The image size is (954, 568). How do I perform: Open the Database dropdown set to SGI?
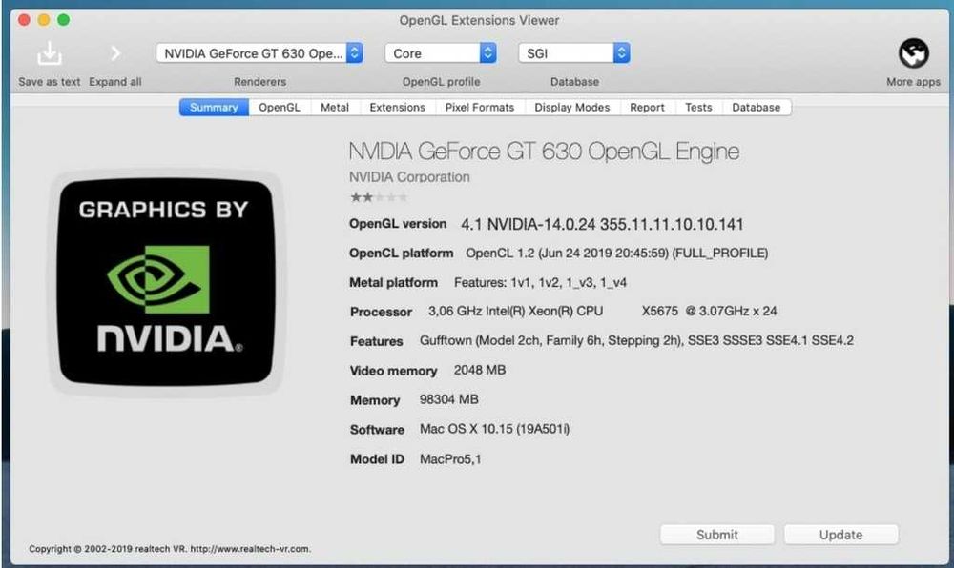574,53
